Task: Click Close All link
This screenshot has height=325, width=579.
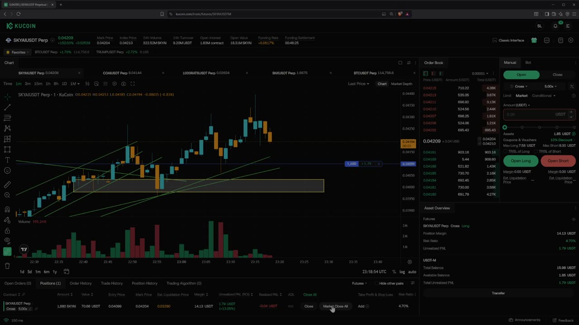Action: [x=310, y=295]
